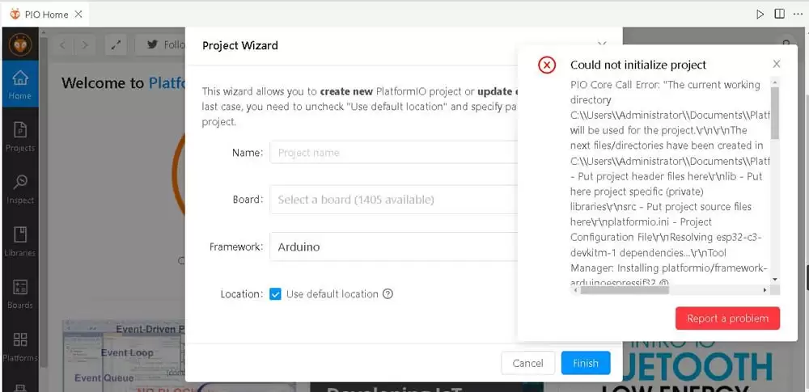Viewport: 809px width, 392px height.
Task: Uncheck the Use default location checkbox
Action: point(276,294)
